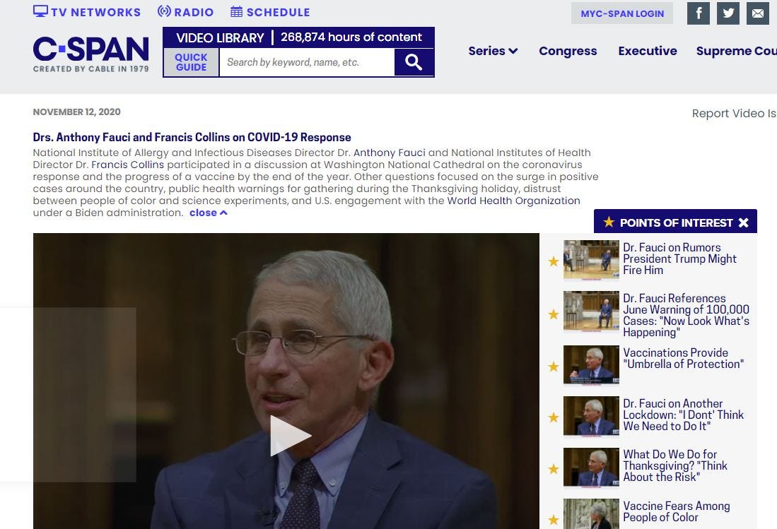
Task: Click the video title heading
Action: click(x=192, y=137)
